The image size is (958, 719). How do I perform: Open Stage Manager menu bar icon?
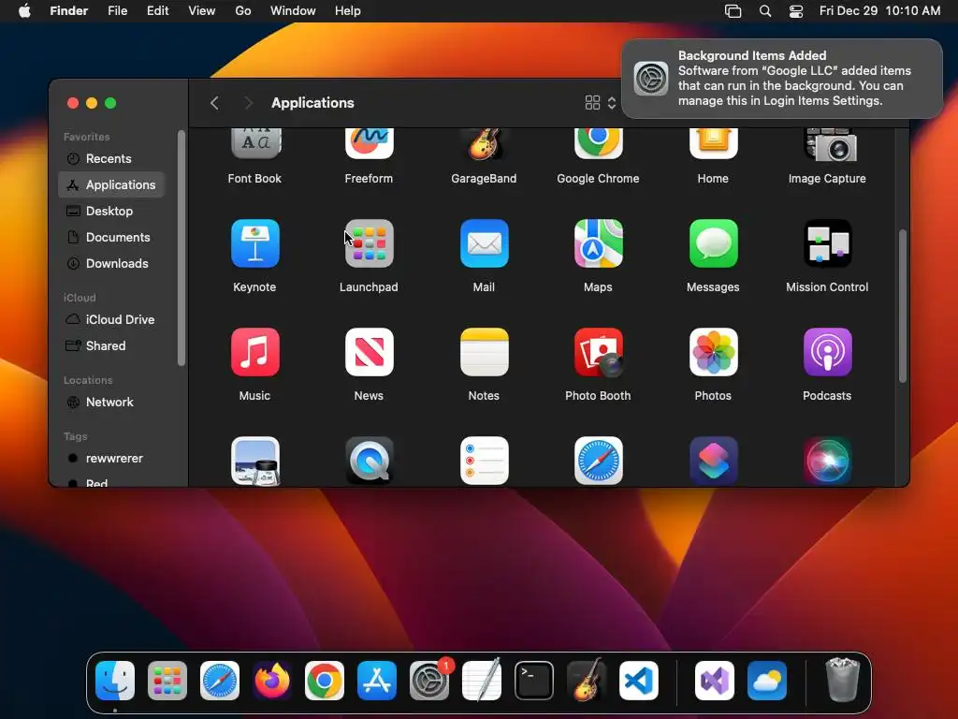[733, 11]
